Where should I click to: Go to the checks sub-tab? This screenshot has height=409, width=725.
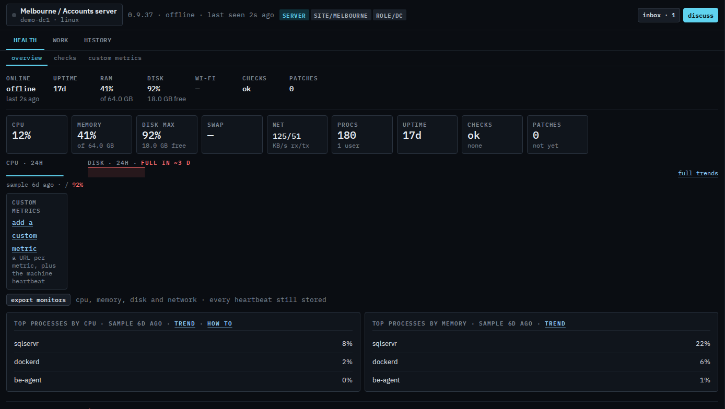(65, 58)
